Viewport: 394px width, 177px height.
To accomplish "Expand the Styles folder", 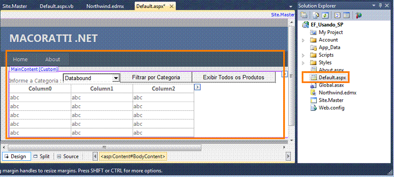I will pos(303,62).
